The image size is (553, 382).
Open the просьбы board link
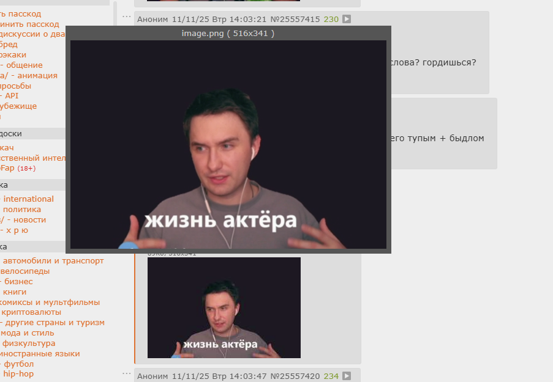click(x=15, y=86)
